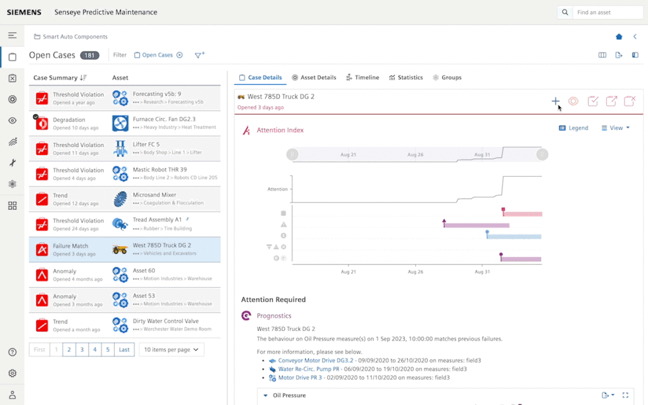Select the Furnace Circ. Fan DG2.3 case
This screenshot has height=405, width=648.
pyautogui.click(x=125, y=123)
